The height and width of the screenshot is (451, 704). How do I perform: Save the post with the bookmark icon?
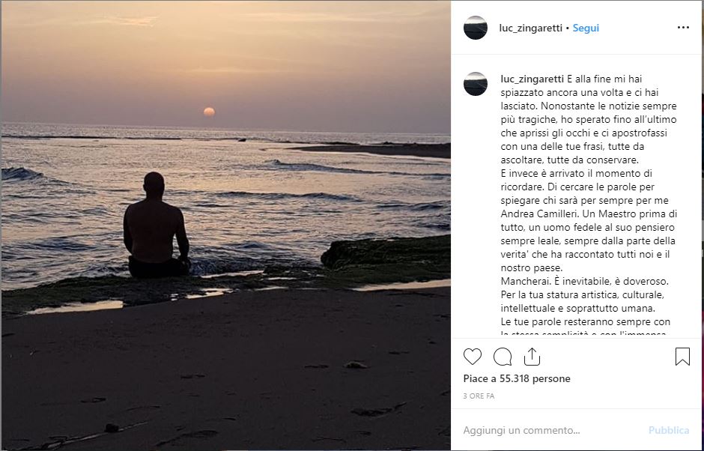pyautogui.click(x=682, y=357)
